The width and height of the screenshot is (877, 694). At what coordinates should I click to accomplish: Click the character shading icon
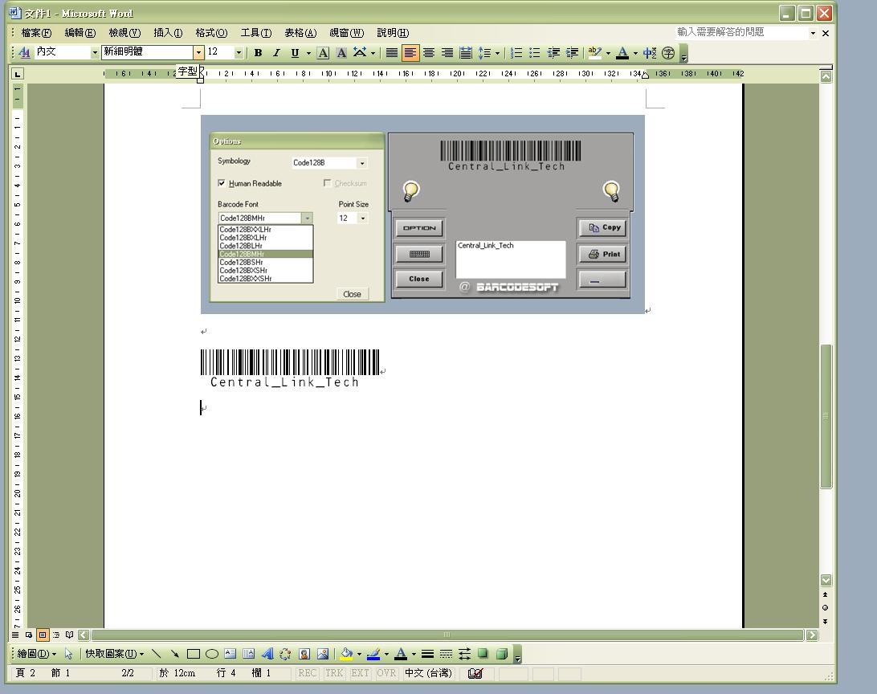341,52
